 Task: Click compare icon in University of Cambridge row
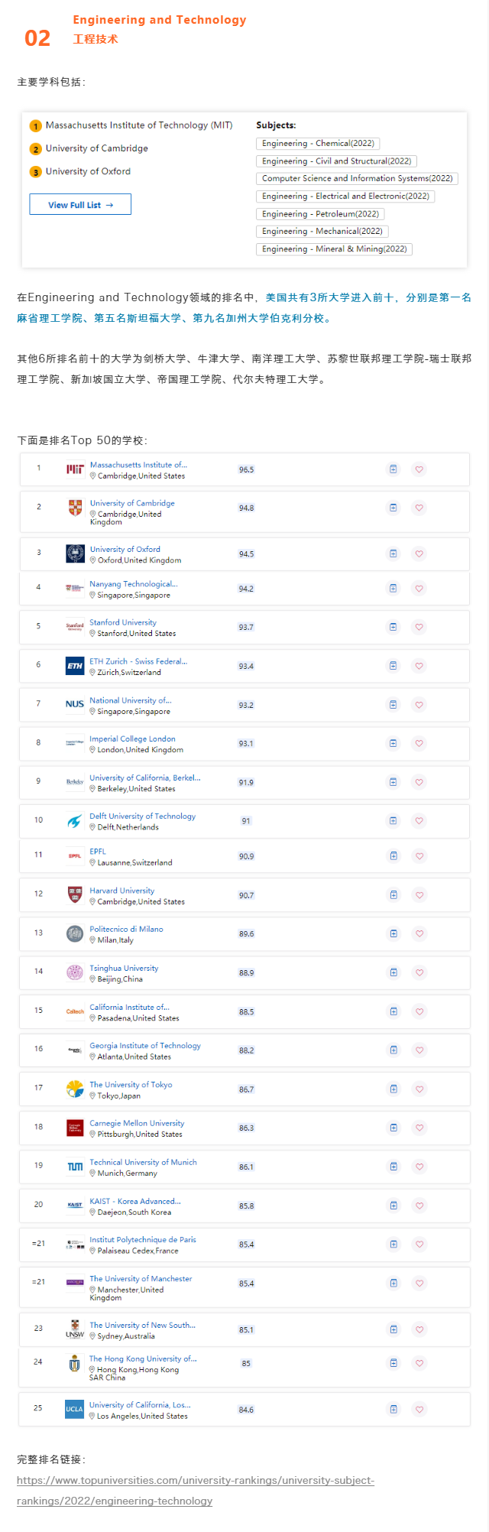[393, 508]
